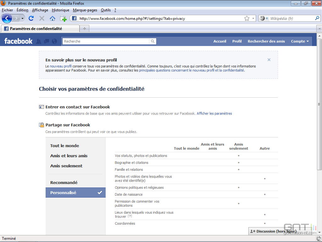Open notifications globe icon
The image size is (322, 242).
pyautogui.click(x=54, y=41)
